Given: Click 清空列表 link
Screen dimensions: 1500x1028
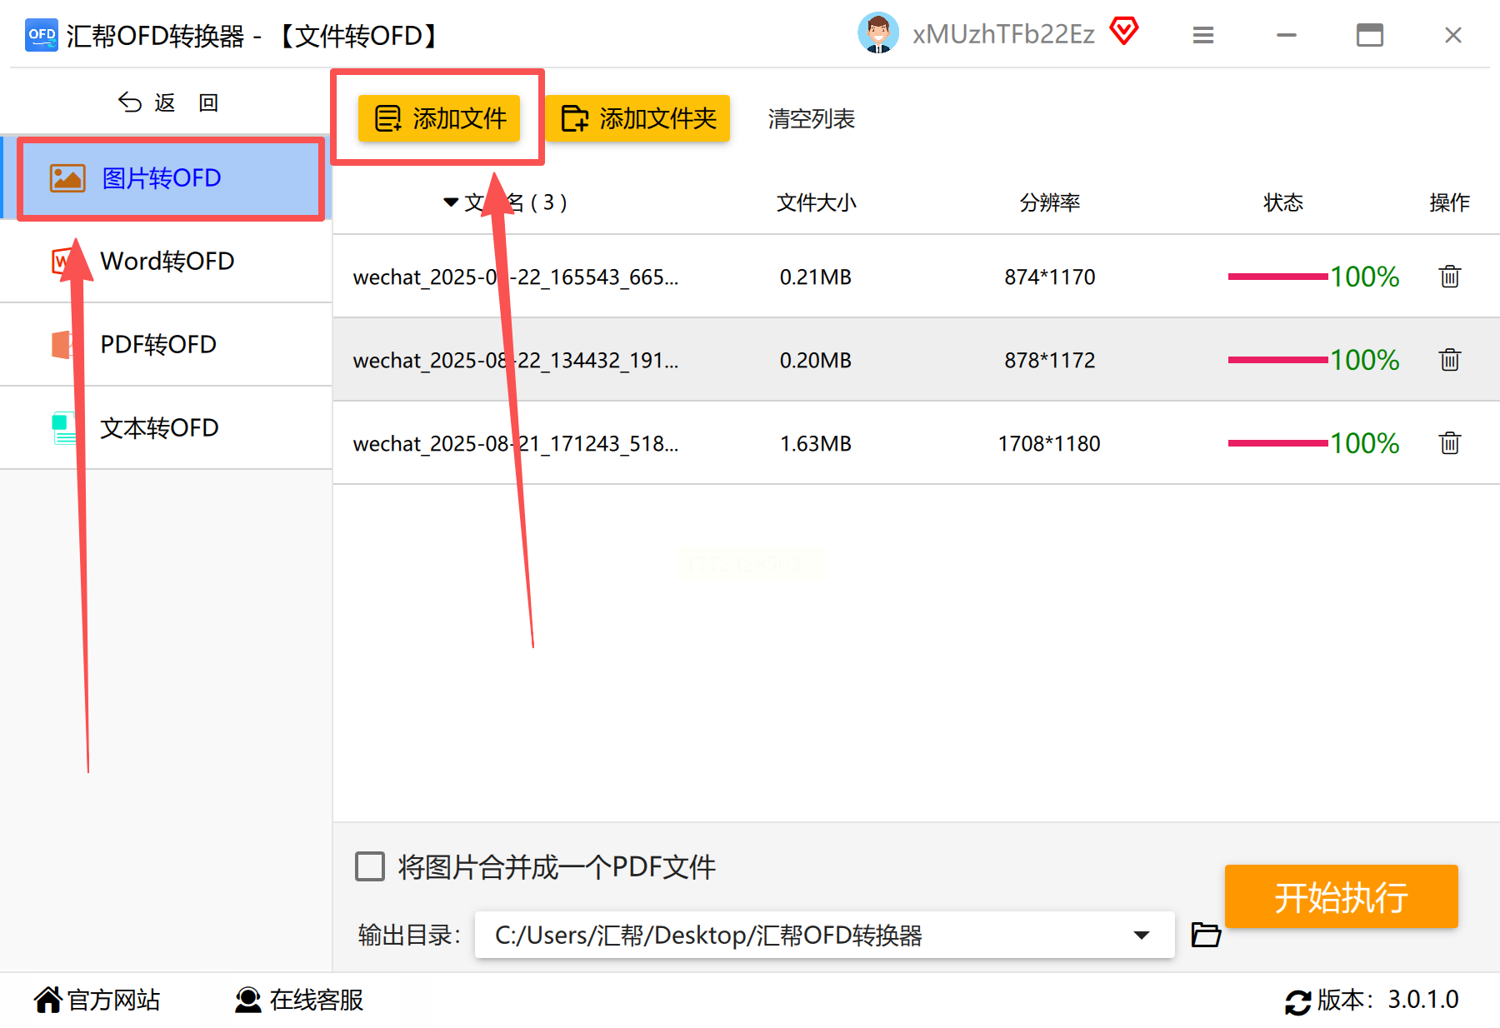Looking at the screenshot, I should click(x=811, y=119).
